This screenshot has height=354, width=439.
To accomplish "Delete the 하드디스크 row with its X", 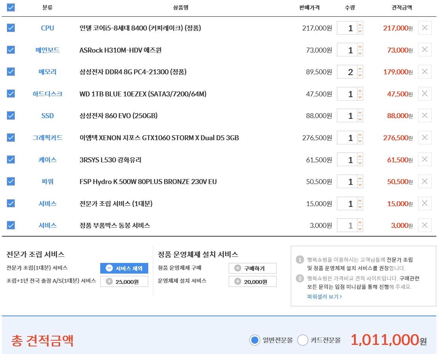I will coord(425,93).
